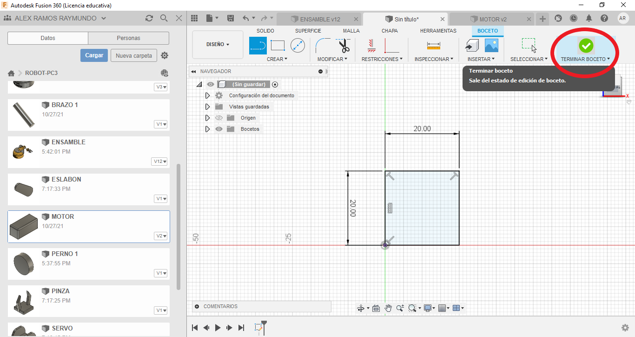Toggle visibility of Origen folder
This screenshot has height=337, width=635.
(x=219, y=118)
